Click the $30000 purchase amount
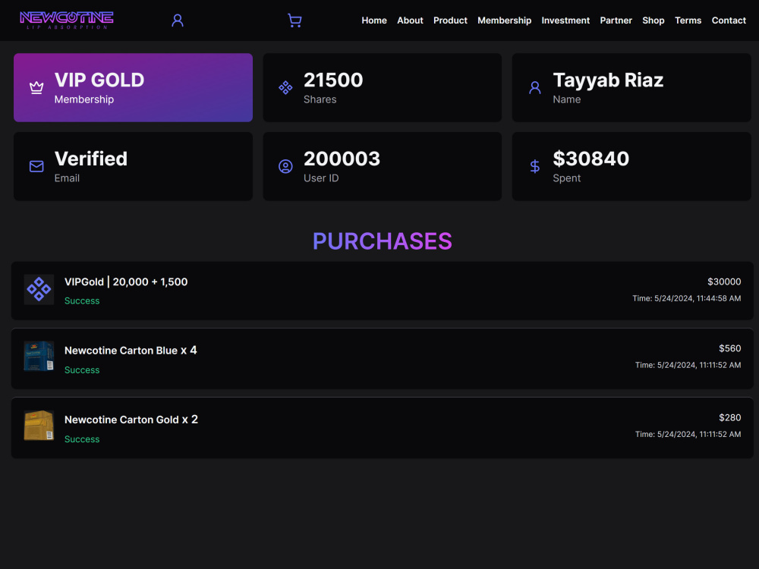Image resolution: width=759 pixels, height=569 pixels. (724, 281)
